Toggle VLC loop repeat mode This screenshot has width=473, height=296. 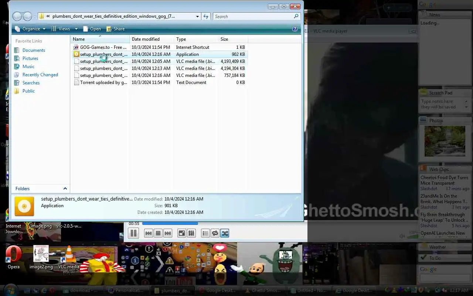215,233
